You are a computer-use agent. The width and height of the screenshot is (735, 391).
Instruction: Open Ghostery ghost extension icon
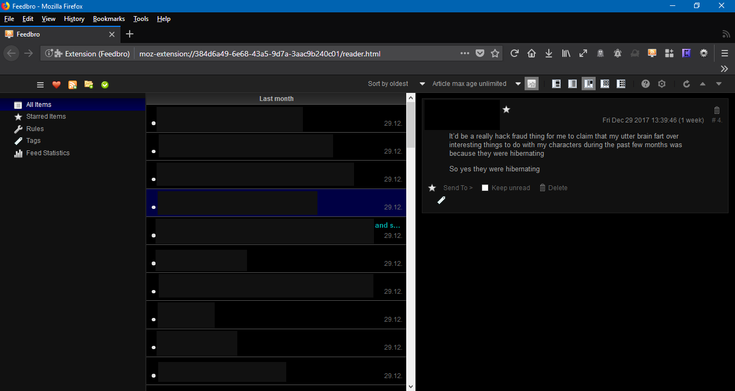pos(600,54)
